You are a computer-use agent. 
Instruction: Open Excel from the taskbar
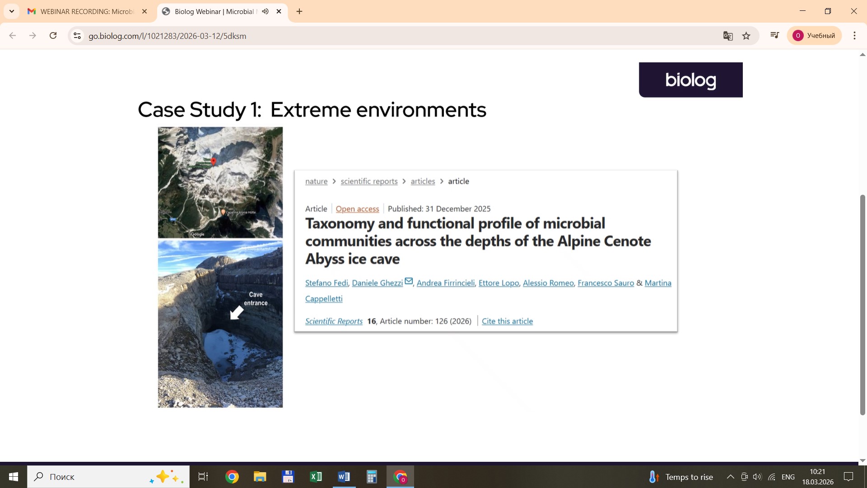(316, 477)
